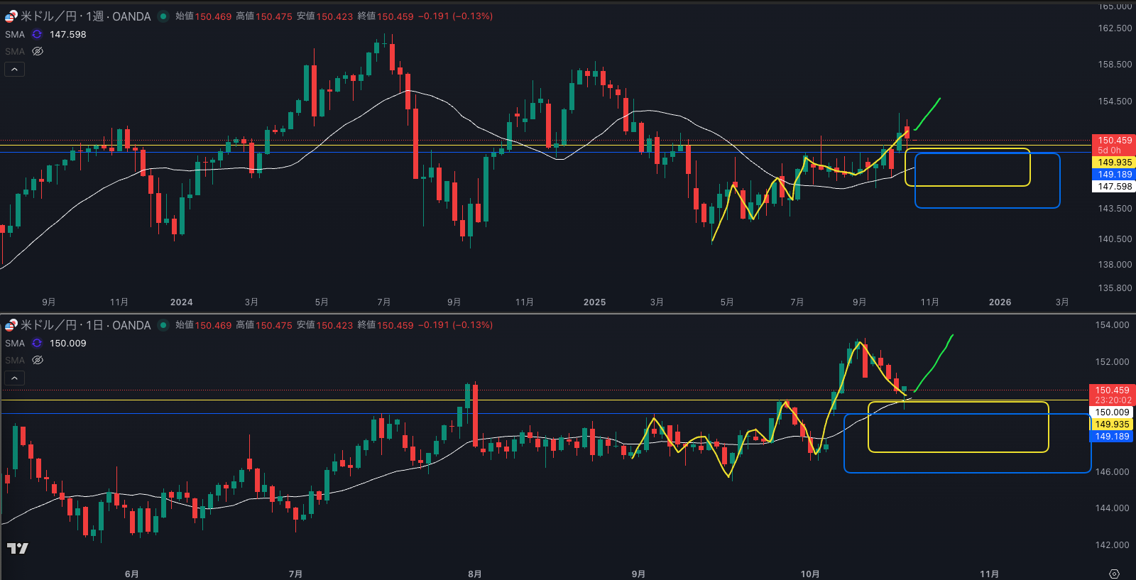Click the 10月 marker on daily time axis
Image resolution: width=1136 pixels, height=580 pixels.
tap(809, 574)
